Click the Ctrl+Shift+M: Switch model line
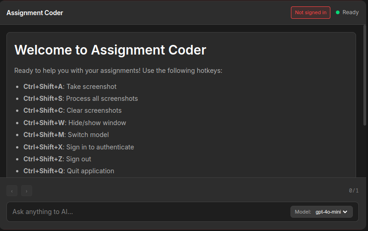Viewport: 368px width, 231px height. coord(66,135)
